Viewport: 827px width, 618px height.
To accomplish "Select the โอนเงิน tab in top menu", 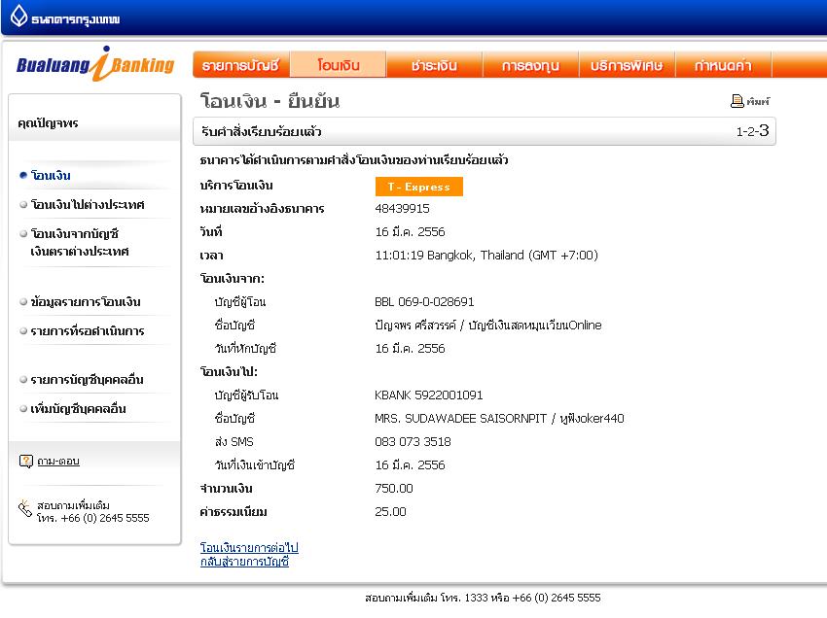I will (x=338, y=65).
